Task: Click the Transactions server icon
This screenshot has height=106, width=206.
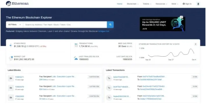Action: 76,45
